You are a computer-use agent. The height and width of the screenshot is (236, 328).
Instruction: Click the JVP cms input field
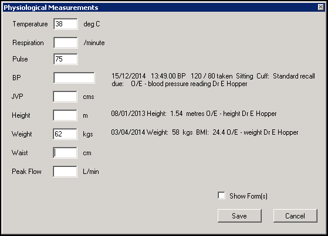click(x=65, y=97)
